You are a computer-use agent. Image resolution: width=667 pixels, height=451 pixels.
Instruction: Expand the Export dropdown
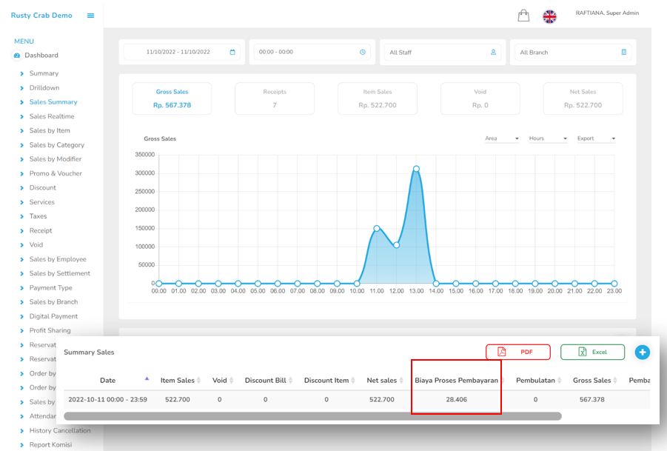point(596,138)
